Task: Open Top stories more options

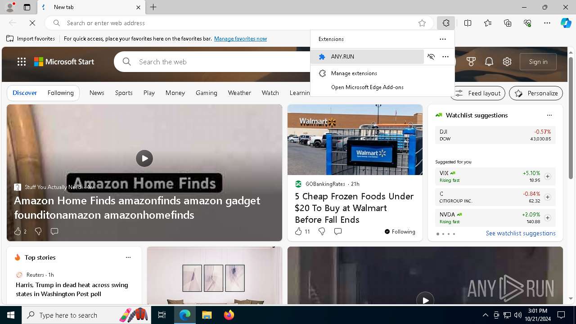Action: tap(128, 257)
